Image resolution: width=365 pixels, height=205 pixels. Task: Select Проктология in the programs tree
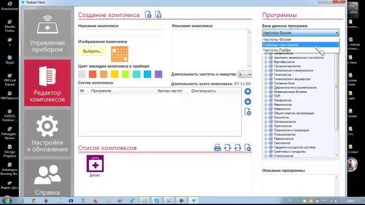point(283,126)
